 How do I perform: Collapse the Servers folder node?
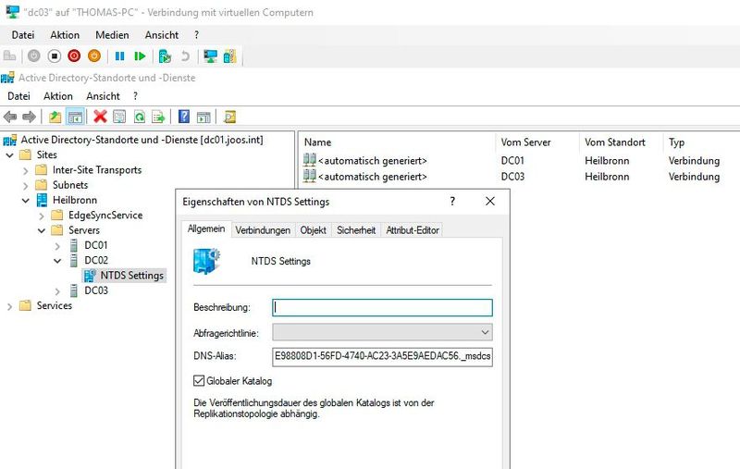click(x=42, y=230)
